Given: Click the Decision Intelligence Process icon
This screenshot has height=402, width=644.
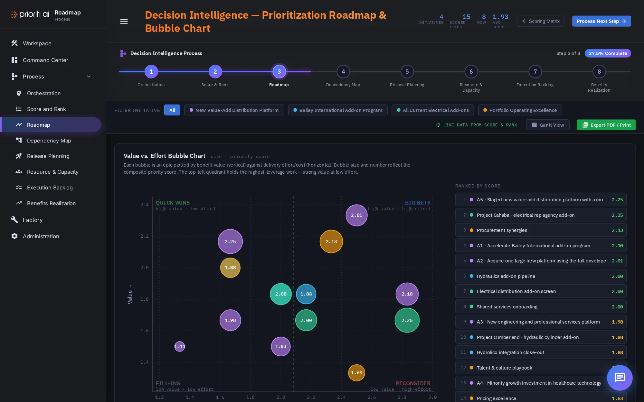Looking at the screenshot, I should click(x=123, y=53).
